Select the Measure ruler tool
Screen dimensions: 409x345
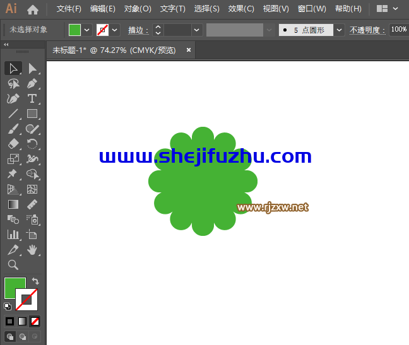coord(32,204)
